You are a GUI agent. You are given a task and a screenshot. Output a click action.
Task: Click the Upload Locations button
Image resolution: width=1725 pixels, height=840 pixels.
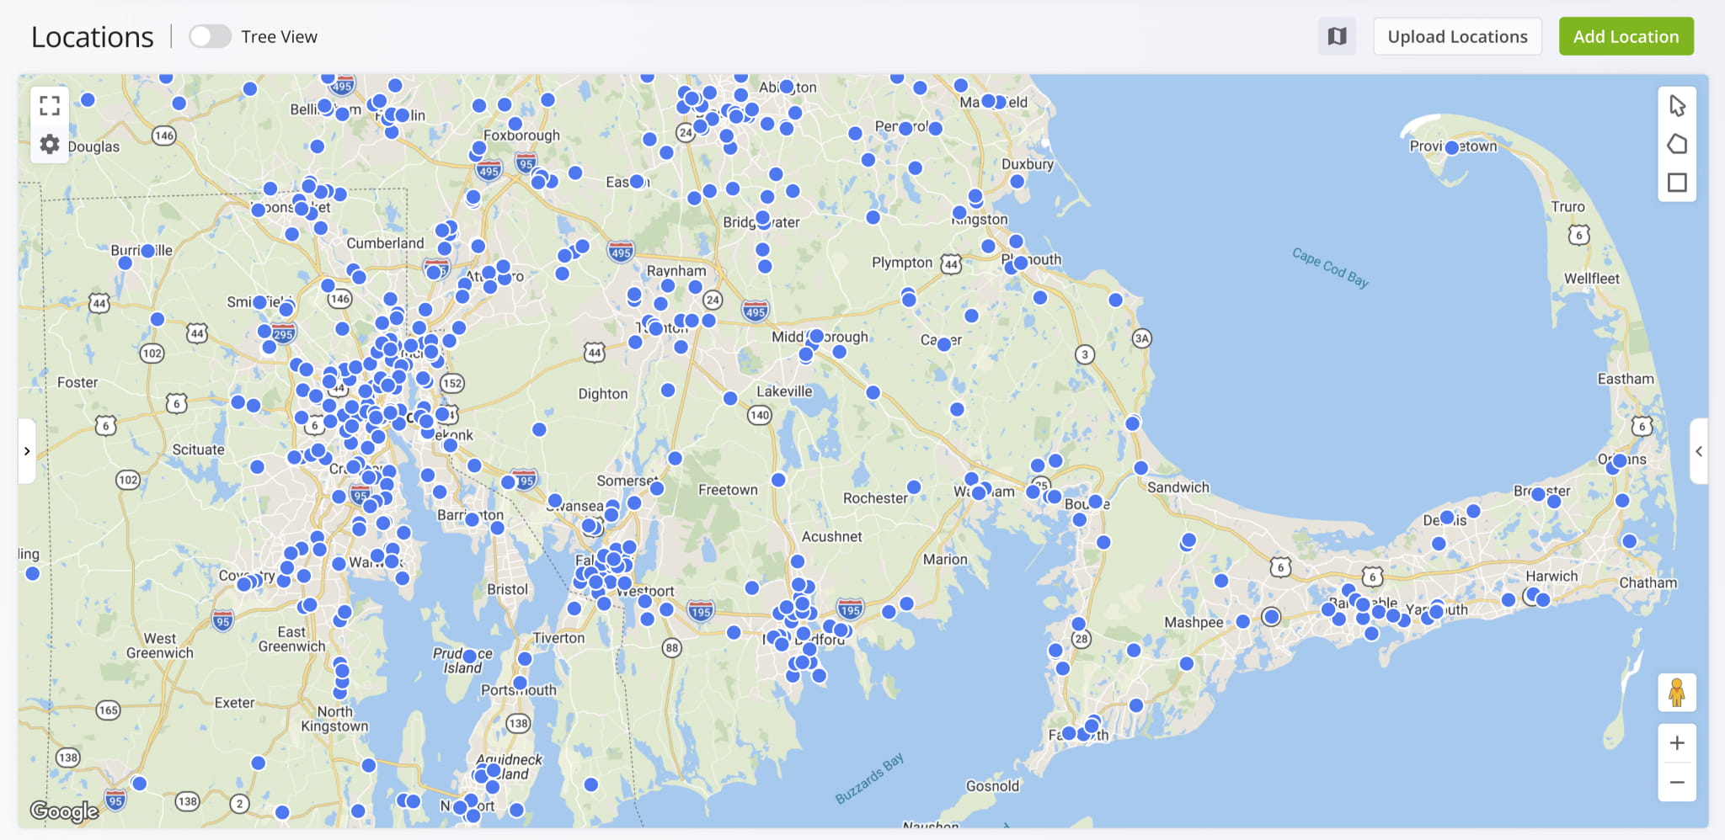[x=1457, y=36]
